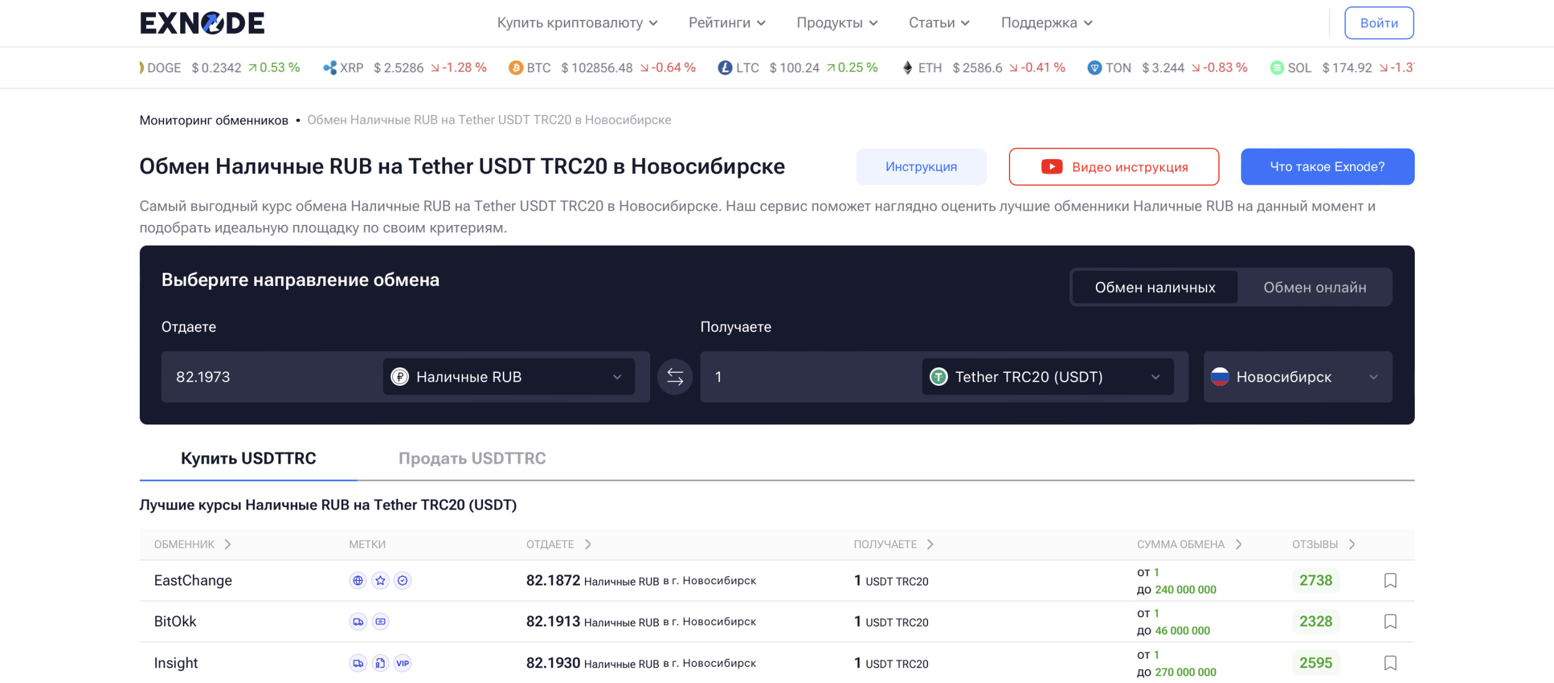The width and height of the screenshot is (1554, 683).
Task: Select Обмен наличных mode
Action: (x=1154, y=287)
